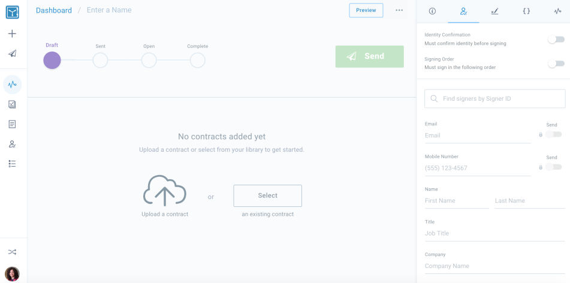Screen dimensions: 570x283
Task: Click the signer person-check icon in sidebar
Action: click(x=13, y=144)
